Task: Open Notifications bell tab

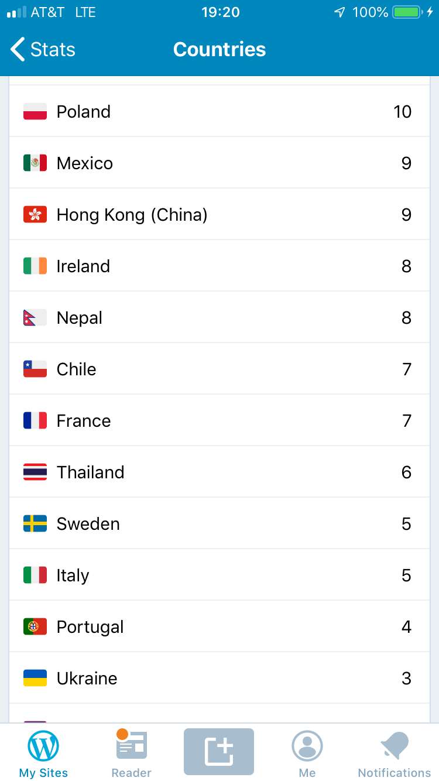Action: click(395, 753)
